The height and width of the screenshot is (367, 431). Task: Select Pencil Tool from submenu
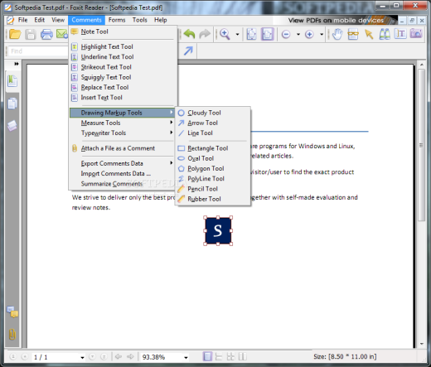[x=213, y=189]
